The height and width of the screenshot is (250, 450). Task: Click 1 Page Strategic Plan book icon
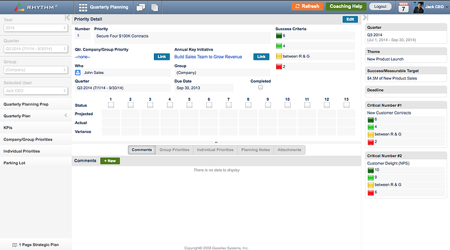click(14, 245)
